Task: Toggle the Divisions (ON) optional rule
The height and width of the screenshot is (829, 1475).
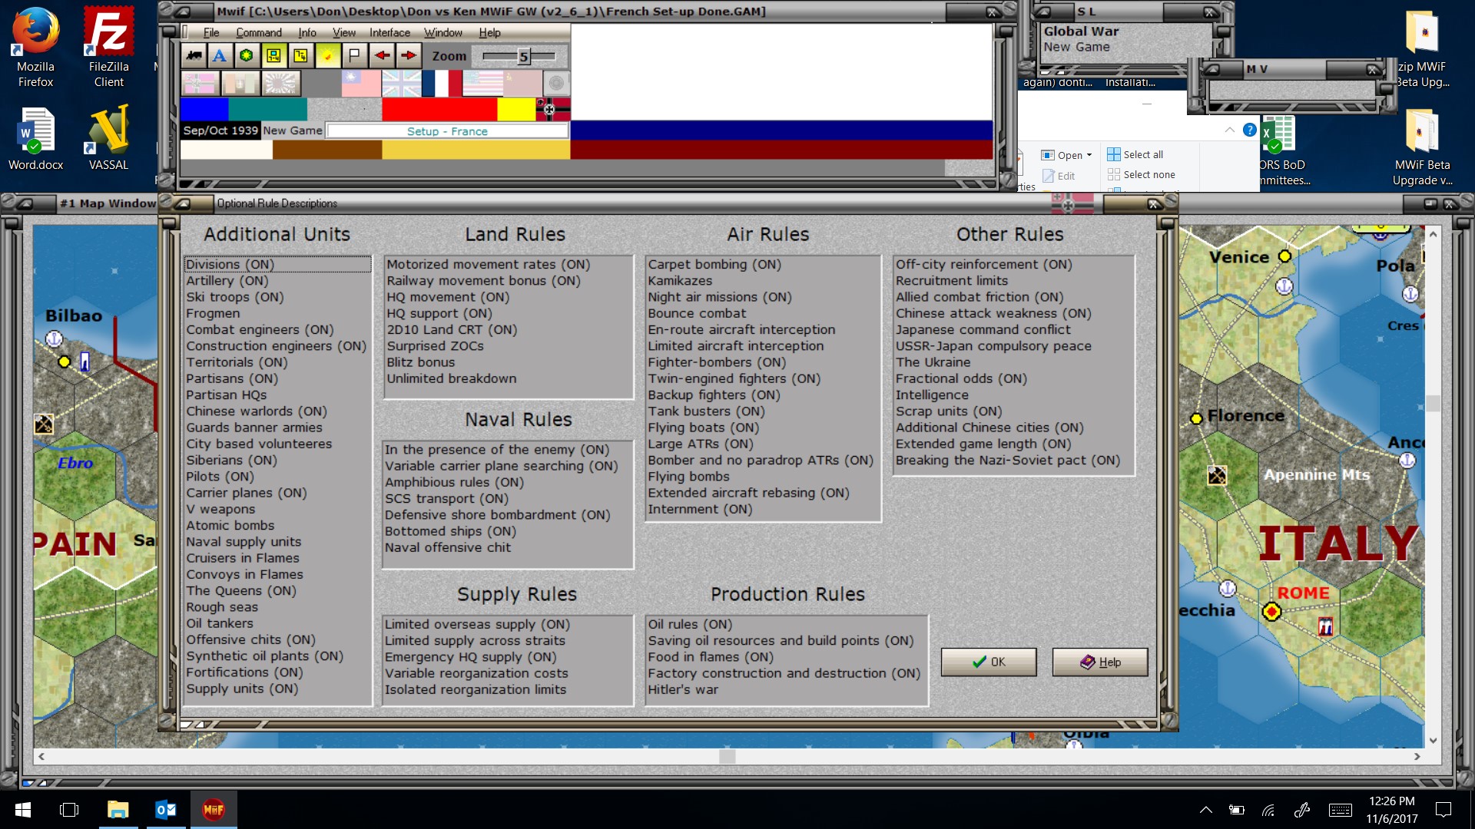Action: (x=230, y=264)
